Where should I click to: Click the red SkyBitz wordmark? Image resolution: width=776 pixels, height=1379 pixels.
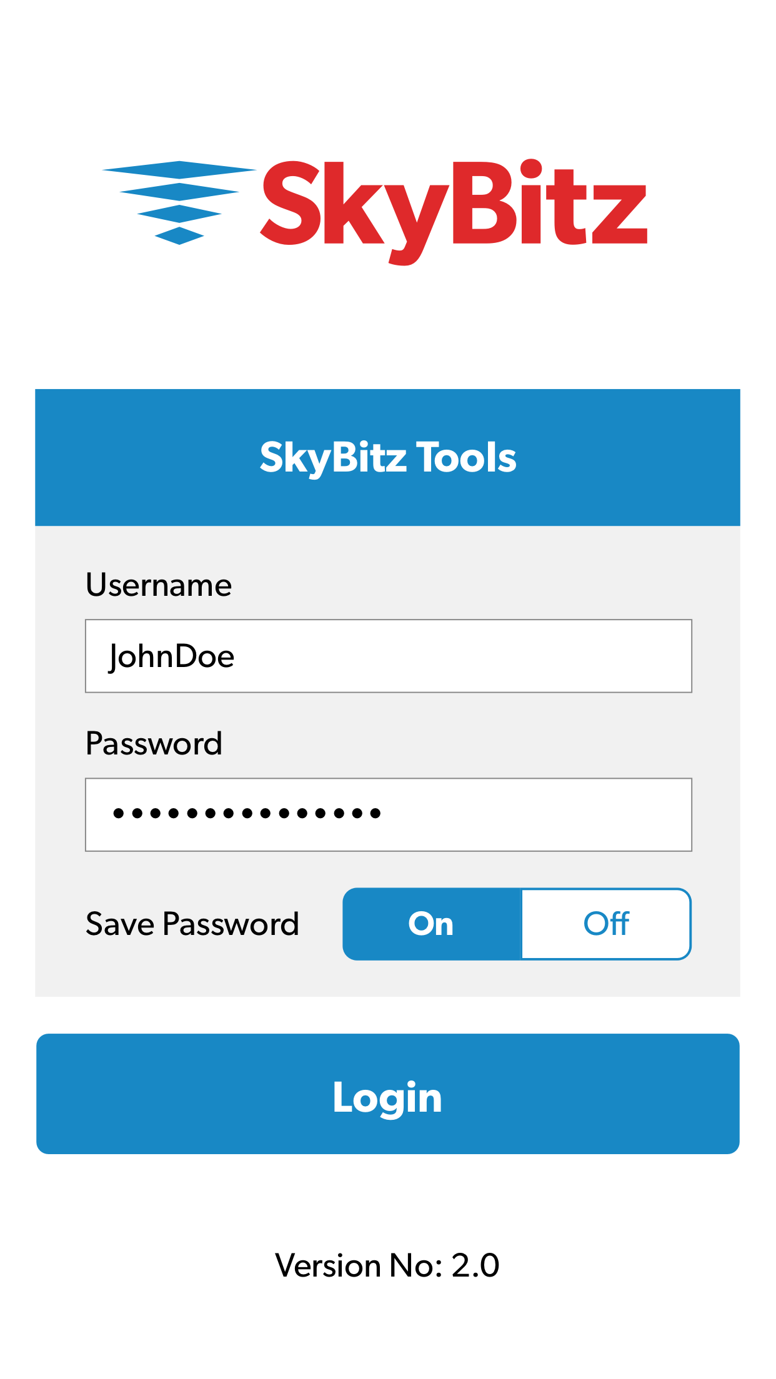(x=454, y=209)
